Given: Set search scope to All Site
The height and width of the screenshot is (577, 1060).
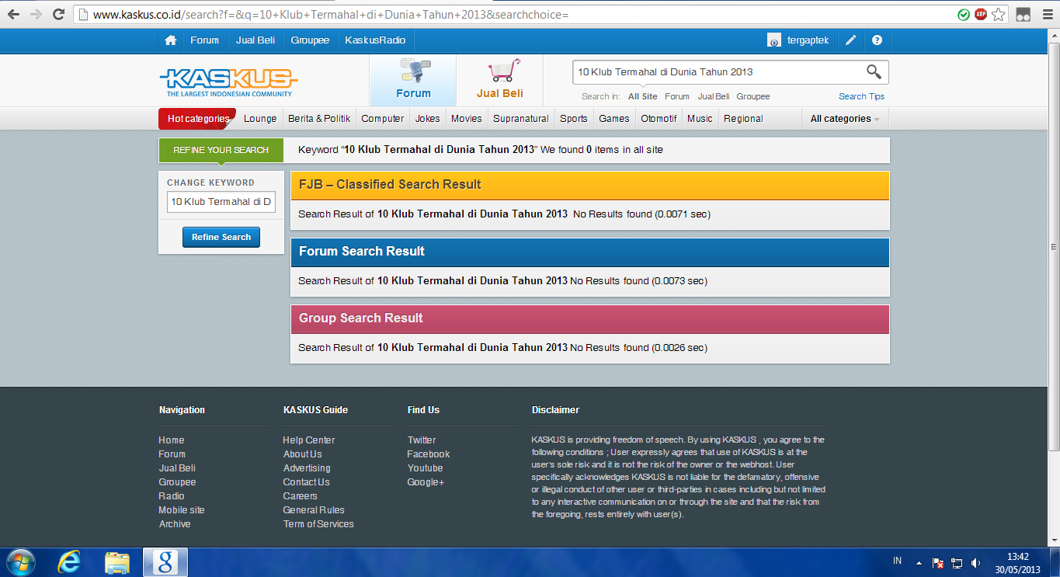Looking at the screenshot, I should [x=643, y=96].
